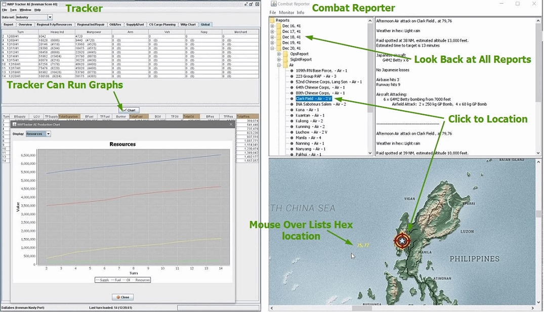Expand the OpsReport folder
Image resolution: width=544 pixels, height=312 pixels.
[279, 54]
